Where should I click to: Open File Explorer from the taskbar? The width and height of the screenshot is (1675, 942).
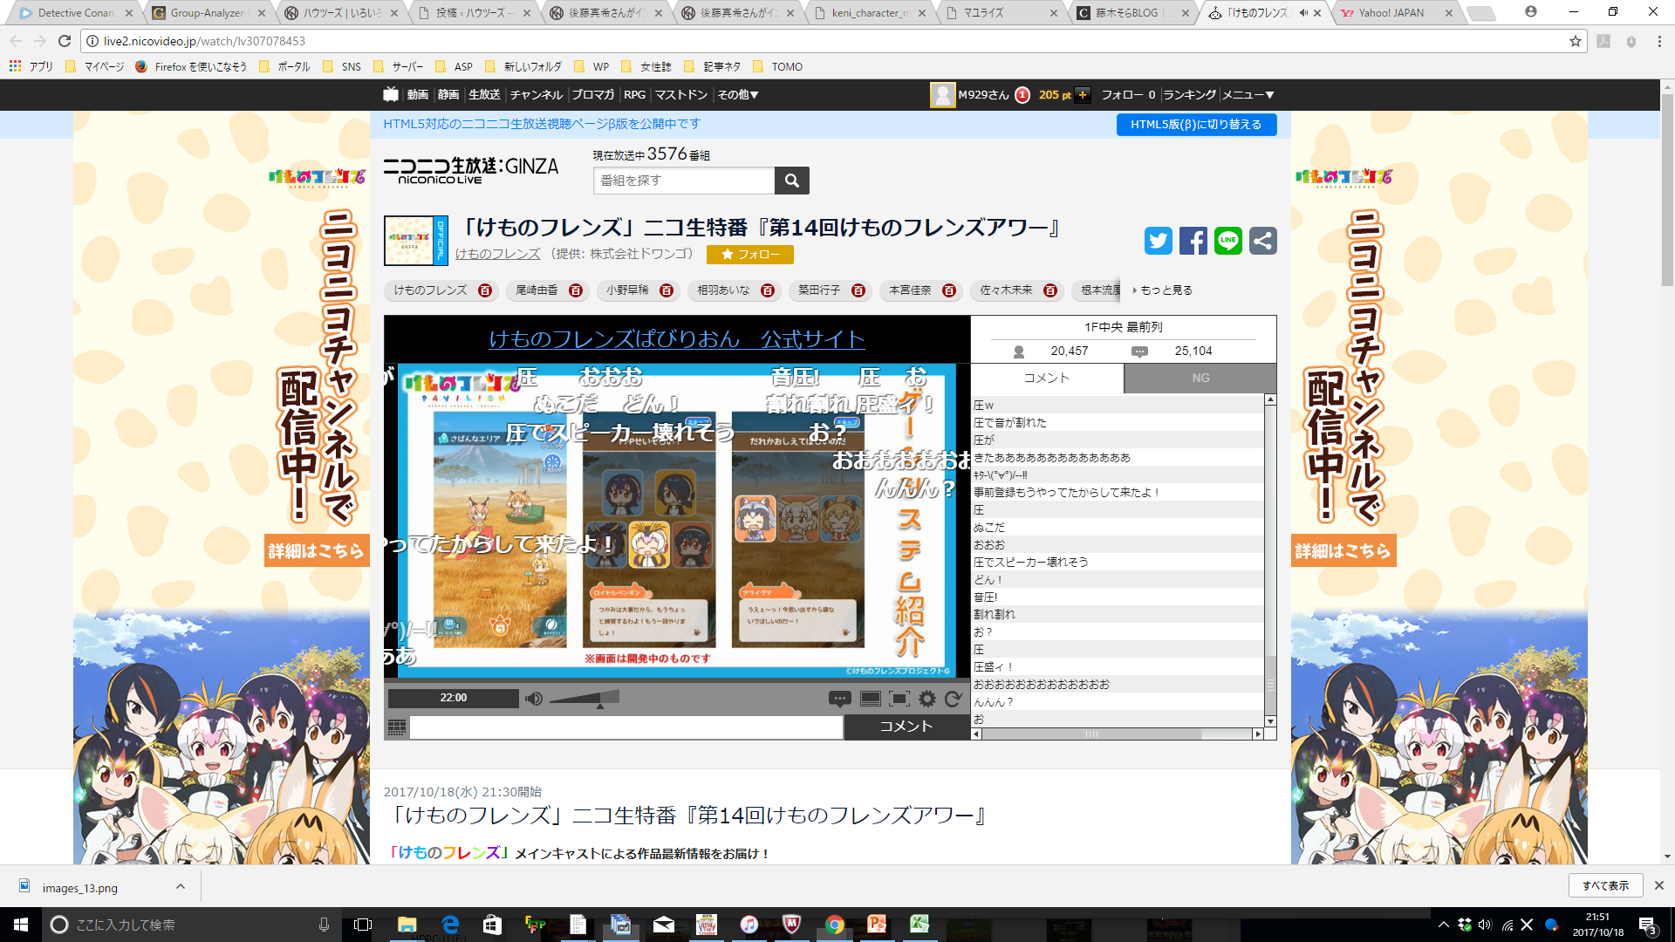pos(407,925)
